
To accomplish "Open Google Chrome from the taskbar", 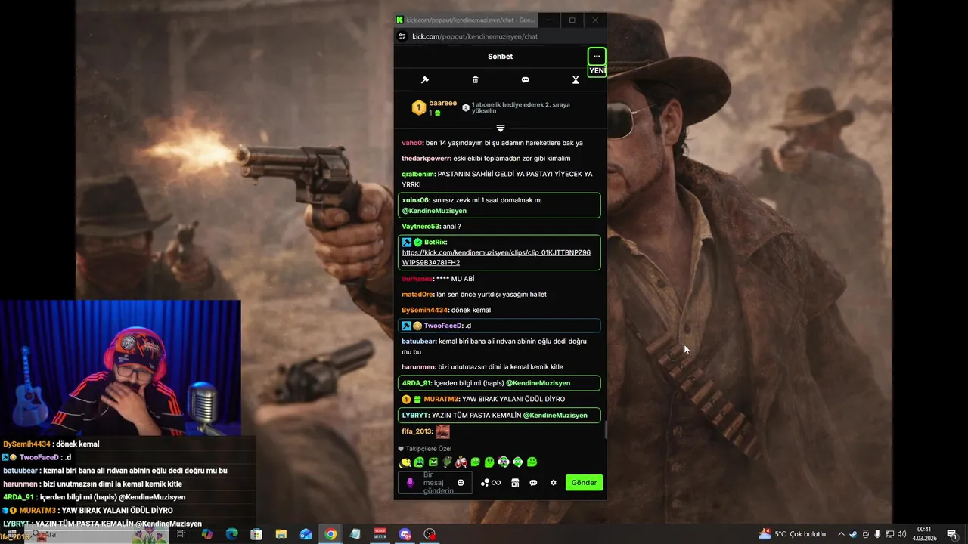I will (330, 534).
